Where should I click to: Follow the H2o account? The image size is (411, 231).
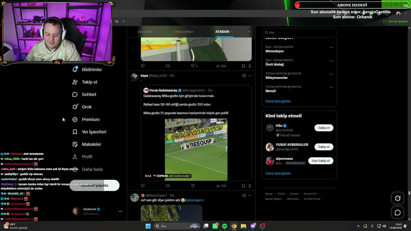point(324,128)
